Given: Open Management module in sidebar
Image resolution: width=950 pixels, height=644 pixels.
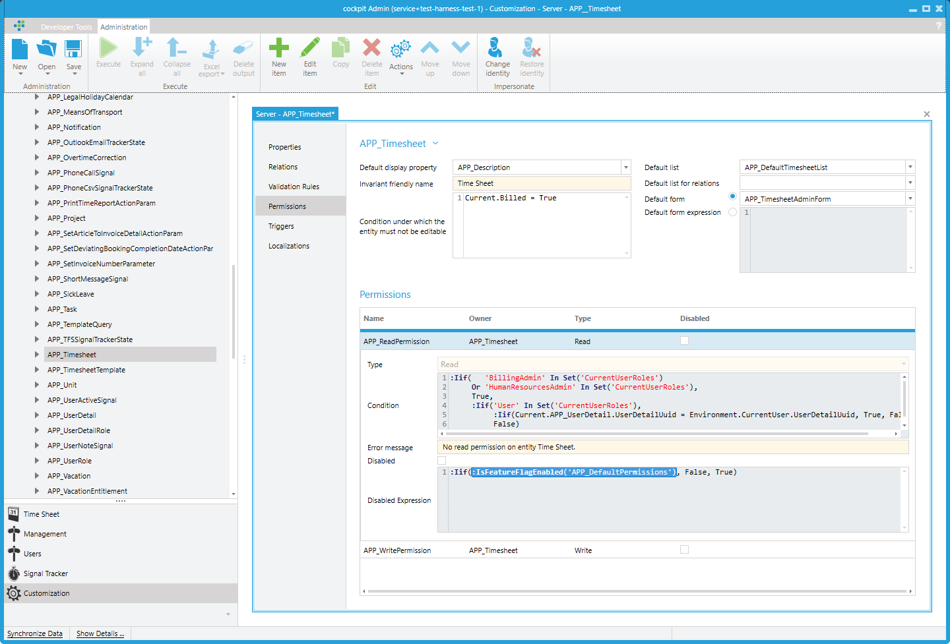Looking at the screenshot, I should pos(121,534).
